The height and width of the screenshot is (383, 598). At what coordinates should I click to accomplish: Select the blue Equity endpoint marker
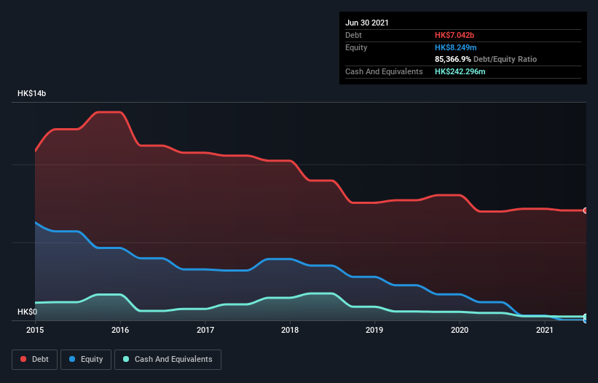pyautogui.click(x=586, y=320)
